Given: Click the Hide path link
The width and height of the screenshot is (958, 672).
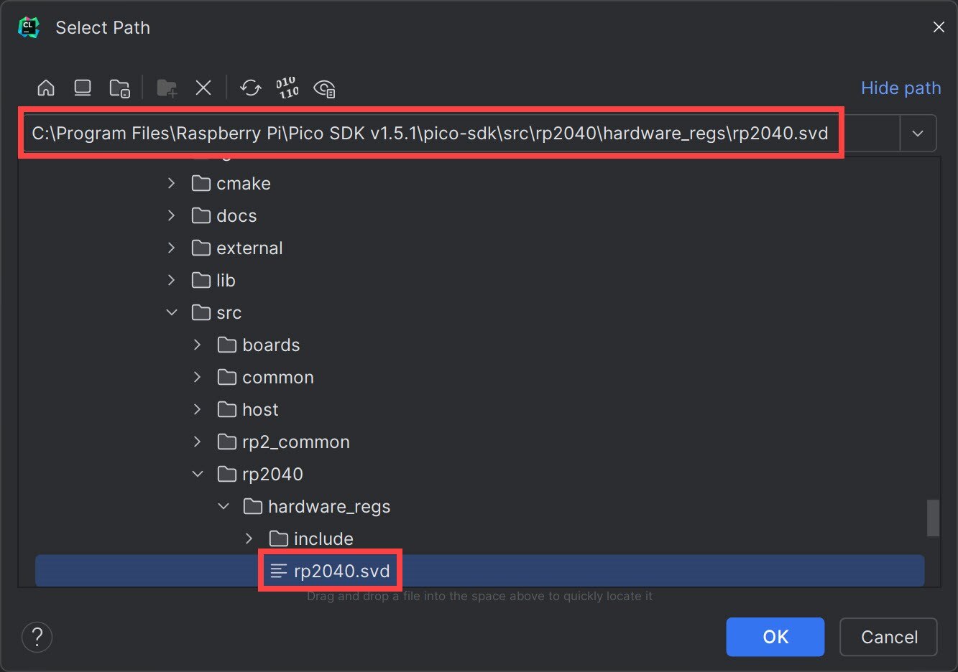Looking at the screenshot, I should [x=901, y=88].
